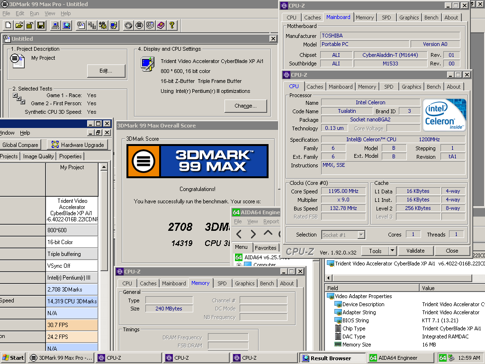The height and width of the screenshot is (364, 485).
Task: Click the benchmark options toolbar icon
Action: (103, 26)
